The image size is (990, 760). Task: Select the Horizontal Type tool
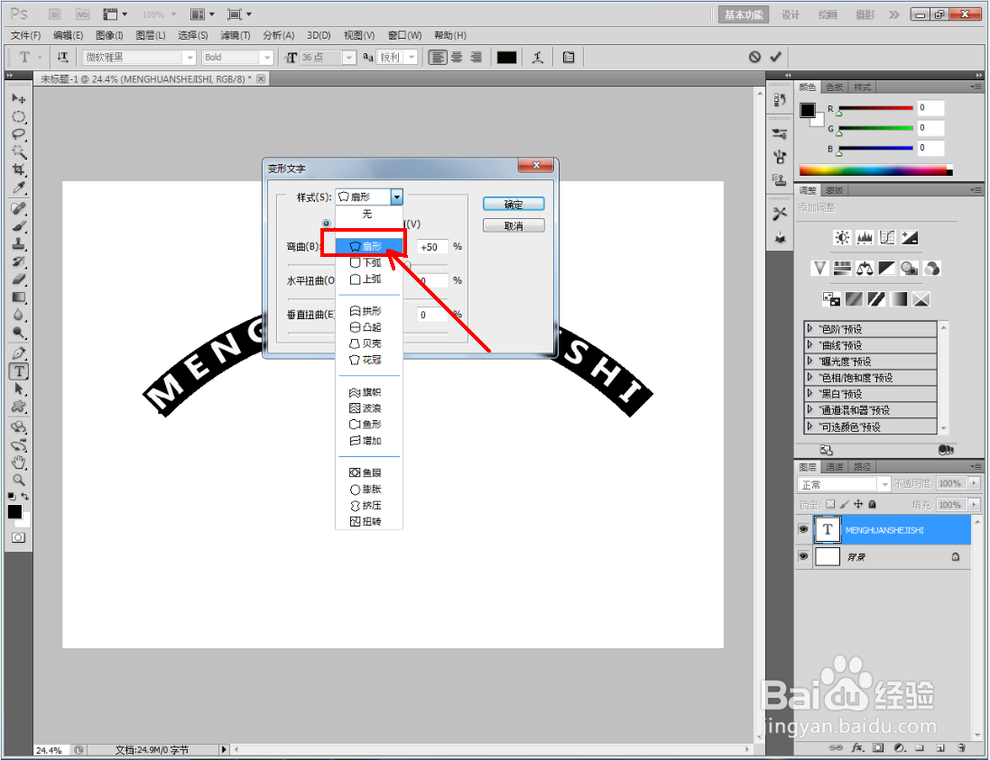click(19, 371)
